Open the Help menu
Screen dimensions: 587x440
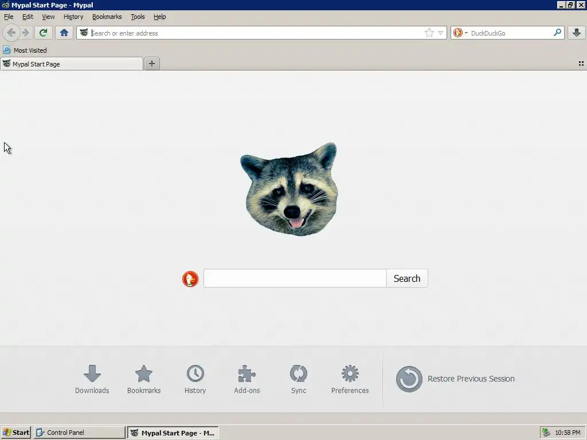tap(160, 17)
